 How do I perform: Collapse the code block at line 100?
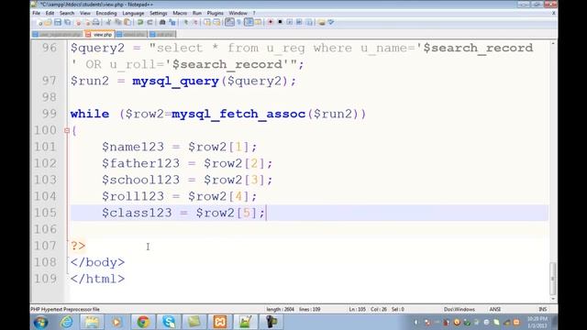coord(67,130)
